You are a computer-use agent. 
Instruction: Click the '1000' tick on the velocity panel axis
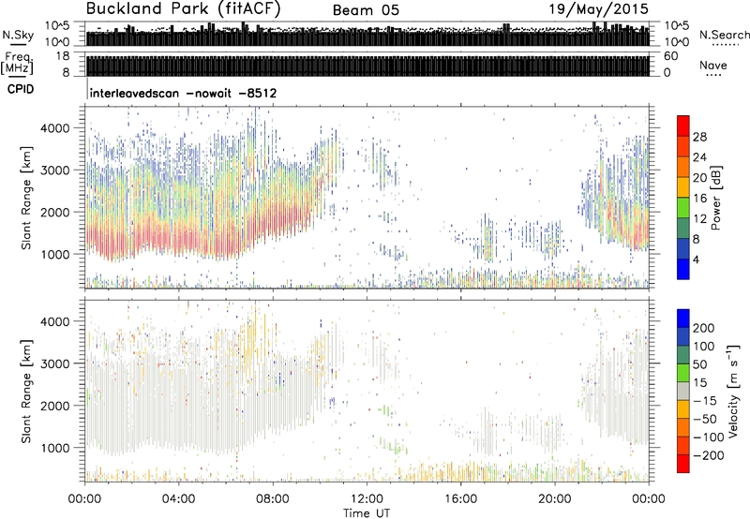pos(54,448)
